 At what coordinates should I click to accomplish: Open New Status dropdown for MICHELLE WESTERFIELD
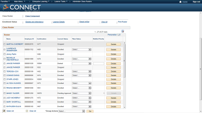(x=81, y=59)
